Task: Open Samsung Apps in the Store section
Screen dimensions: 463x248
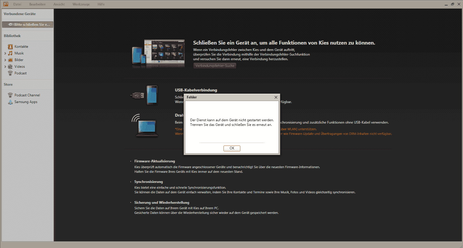Action: pos(26,102)
